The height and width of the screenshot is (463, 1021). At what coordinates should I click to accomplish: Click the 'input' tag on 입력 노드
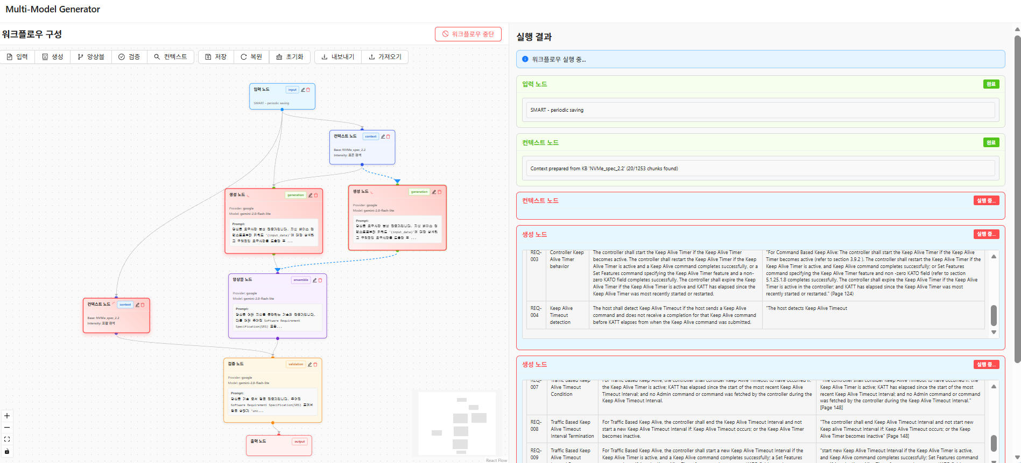[x=292, y=90]
